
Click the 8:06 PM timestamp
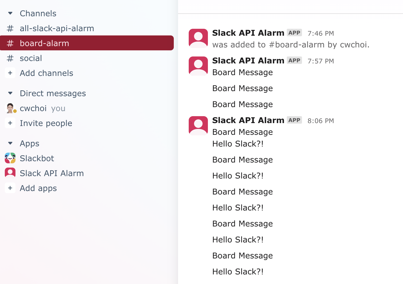point(321,121)
